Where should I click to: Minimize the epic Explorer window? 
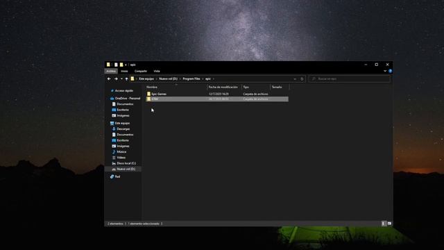pyautogui.click(x=366, y=65)
